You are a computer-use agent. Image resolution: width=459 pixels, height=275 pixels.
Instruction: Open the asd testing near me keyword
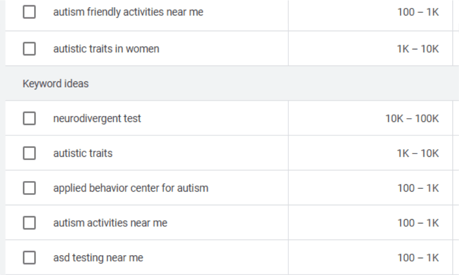[x=97, y=258]
